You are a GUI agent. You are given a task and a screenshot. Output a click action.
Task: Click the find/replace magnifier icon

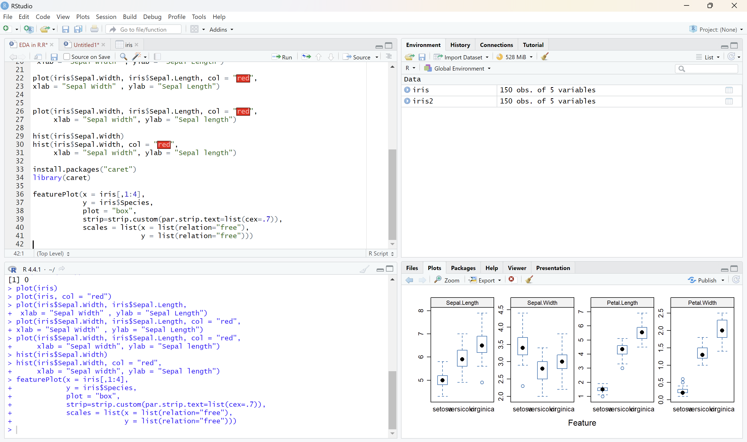(x=123, y=57)
